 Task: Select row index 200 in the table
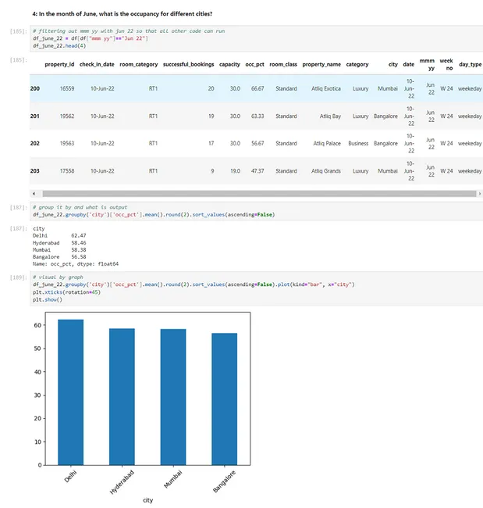34,88
